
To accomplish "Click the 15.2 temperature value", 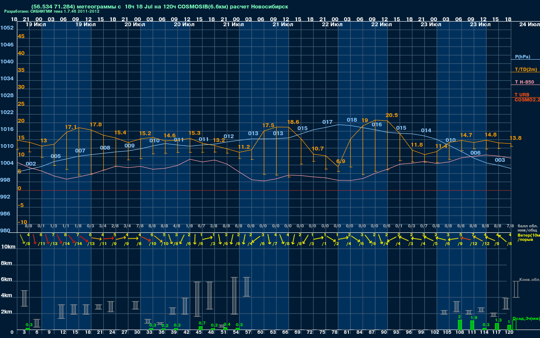I will tap(145, 133).
